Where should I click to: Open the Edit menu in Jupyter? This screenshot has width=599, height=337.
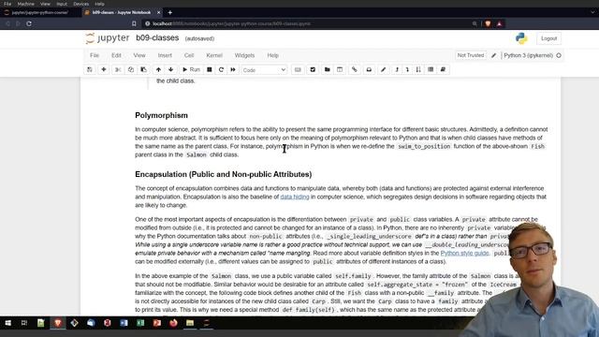coord(116,55)
